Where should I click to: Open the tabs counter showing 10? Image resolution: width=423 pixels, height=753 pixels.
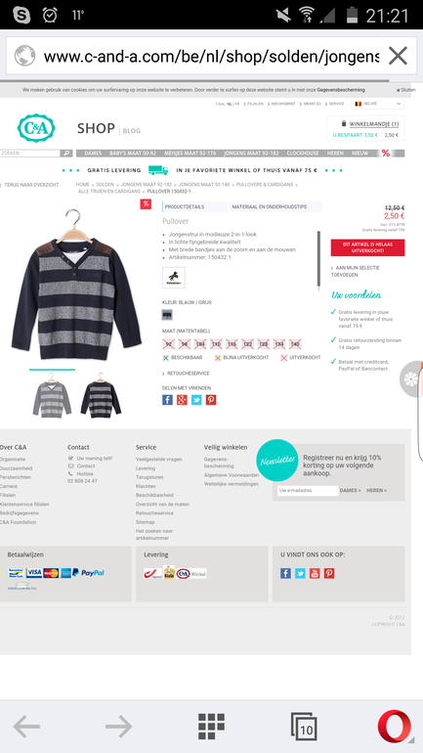(304, 727)
